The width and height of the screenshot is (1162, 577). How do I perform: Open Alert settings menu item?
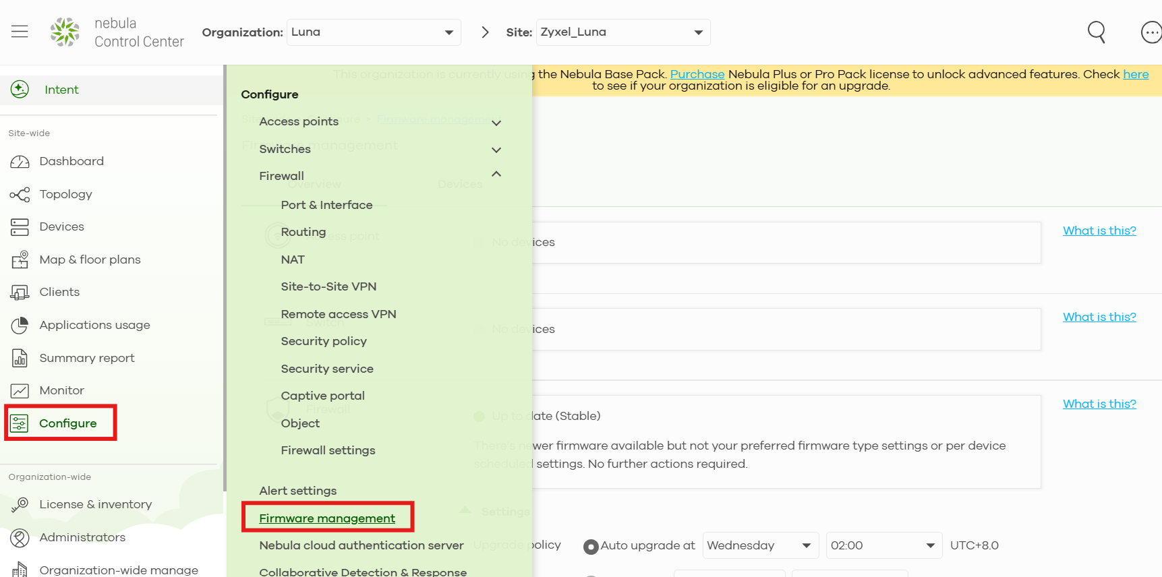pos(297,491)
